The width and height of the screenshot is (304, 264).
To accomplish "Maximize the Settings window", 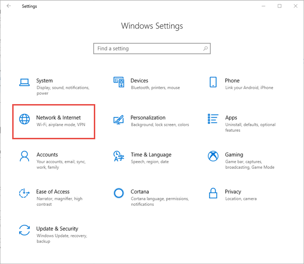I will pos(280,6).
